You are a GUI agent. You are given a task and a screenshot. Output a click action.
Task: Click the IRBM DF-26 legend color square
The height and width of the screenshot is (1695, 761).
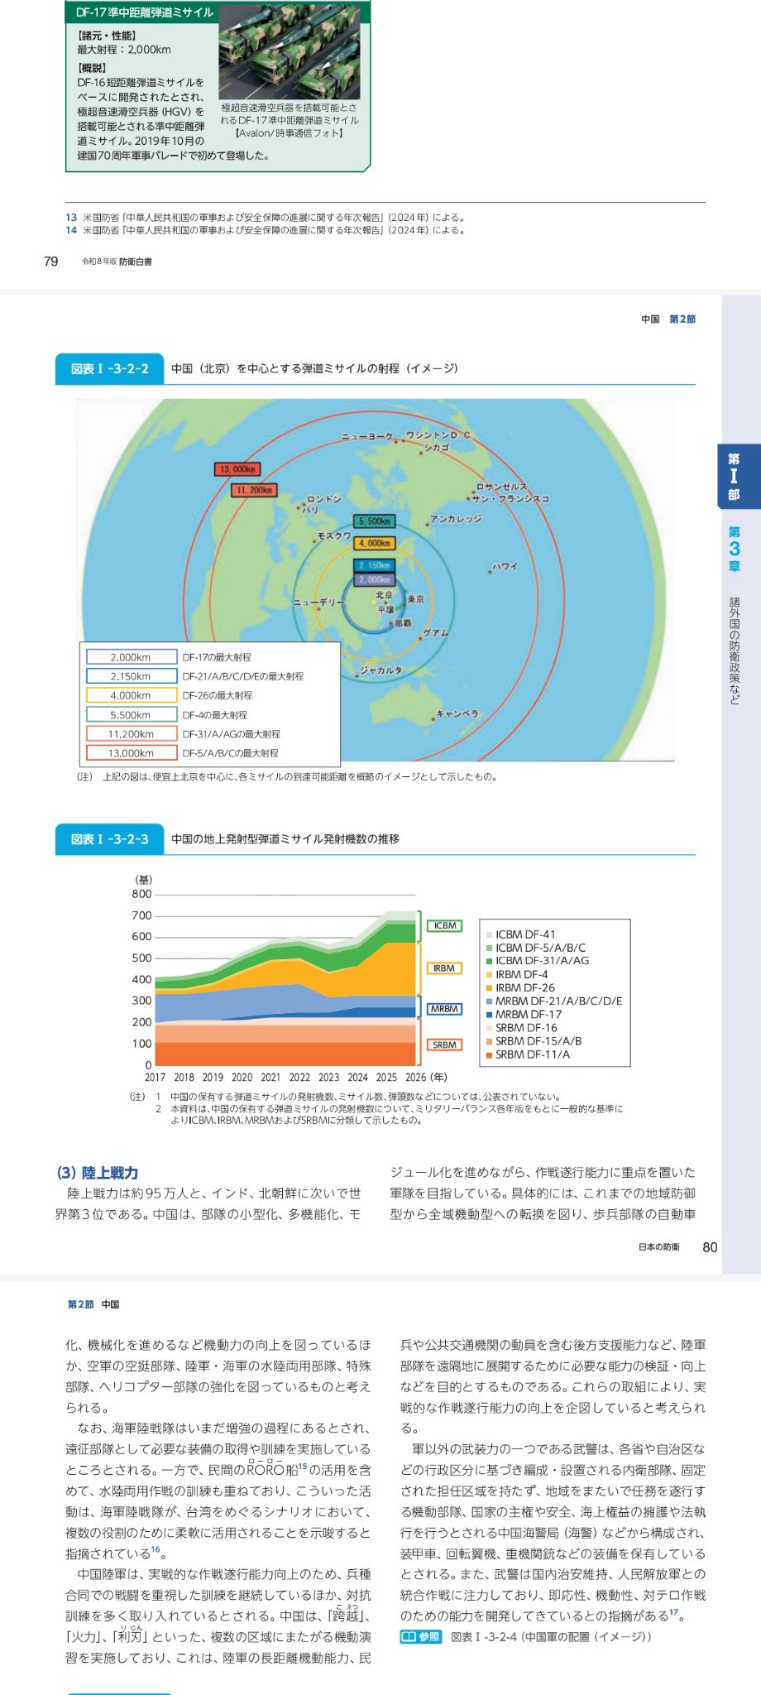click(x=489, y=988)
